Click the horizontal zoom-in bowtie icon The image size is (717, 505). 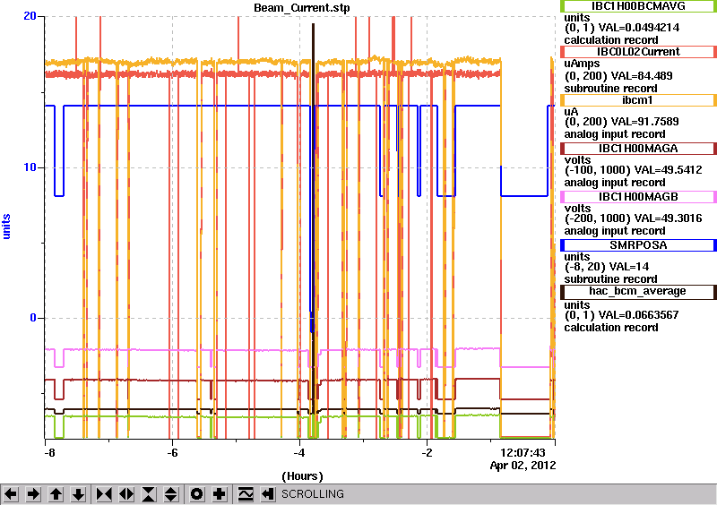(x=104, y=494)
